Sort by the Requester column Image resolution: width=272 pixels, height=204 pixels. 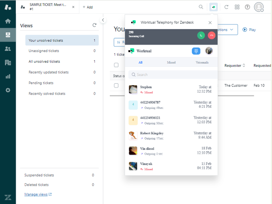click(x=235, y=65)
